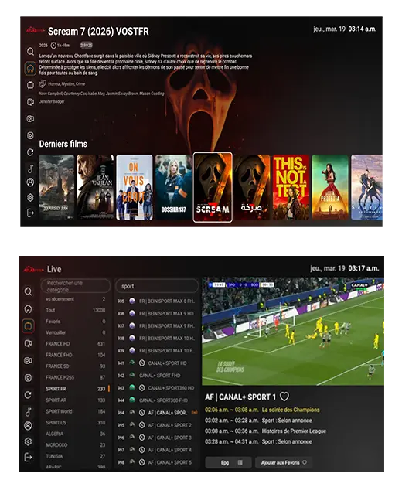
Task: Click Rechercher une catégorie search field
Action: [x=76, y=286]
